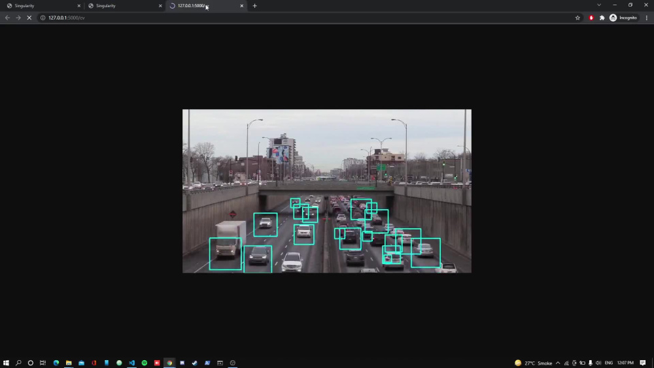
Task: Open the Incognito profile indicator
Action: [x=623, y=18]
